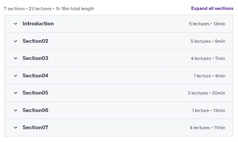Screen dimensions: 238x142
Task: Open the Section04 heading
Action: coord(35,76)
